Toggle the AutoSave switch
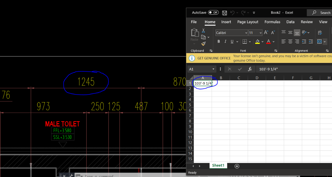 pos(213,13)
